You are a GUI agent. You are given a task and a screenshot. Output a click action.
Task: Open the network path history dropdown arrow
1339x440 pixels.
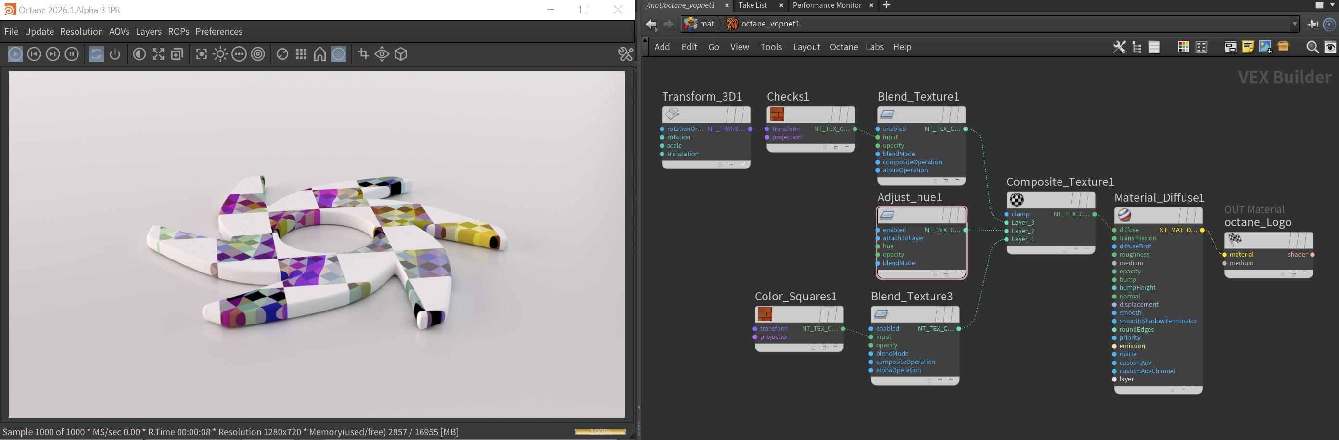point(1294,25)
